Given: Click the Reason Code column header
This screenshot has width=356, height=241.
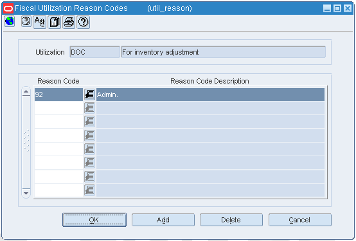Looking at the screenshot, I should (58, 81).
